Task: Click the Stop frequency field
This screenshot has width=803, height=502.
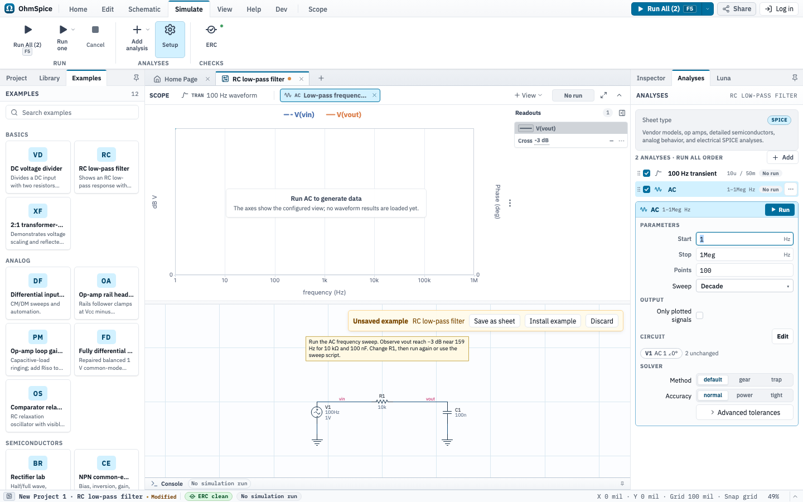Action: click(744, 255)
